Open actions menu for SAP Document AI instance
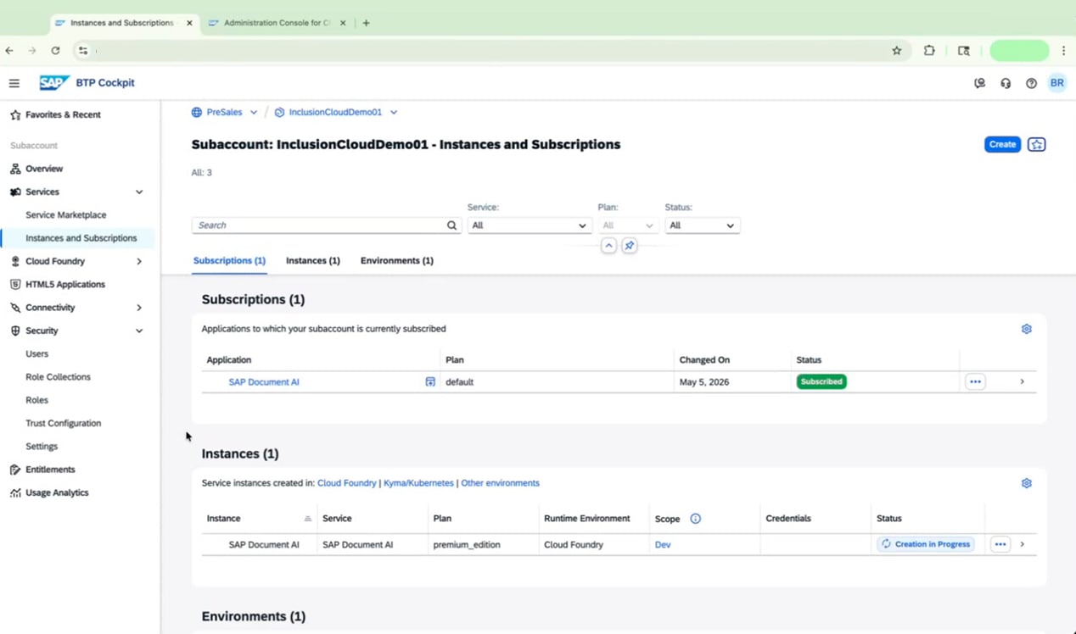1076x634 pixels. pyautogui.click(x=1000, y=544)
